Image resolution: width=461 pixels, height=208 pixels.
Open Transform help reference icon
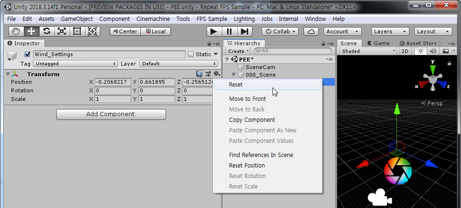pos(199,74)
